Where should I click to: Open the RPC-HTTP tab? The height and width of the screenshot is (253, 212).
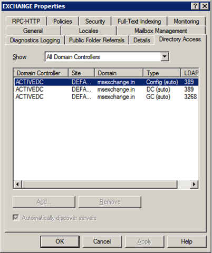click(x=26, y=21)
